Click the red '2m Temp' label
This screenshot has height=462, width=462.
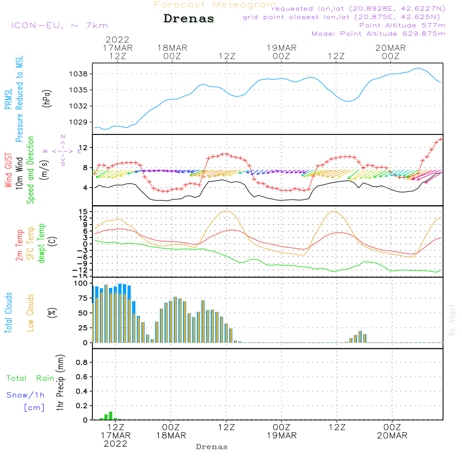point(19,245)
